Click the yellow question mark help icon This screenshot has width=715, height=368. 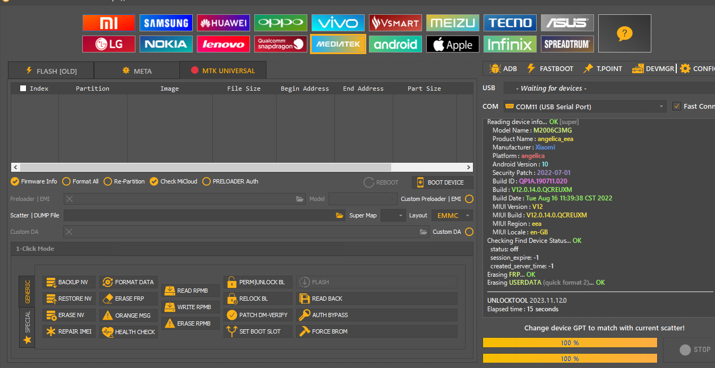point(624,33)
